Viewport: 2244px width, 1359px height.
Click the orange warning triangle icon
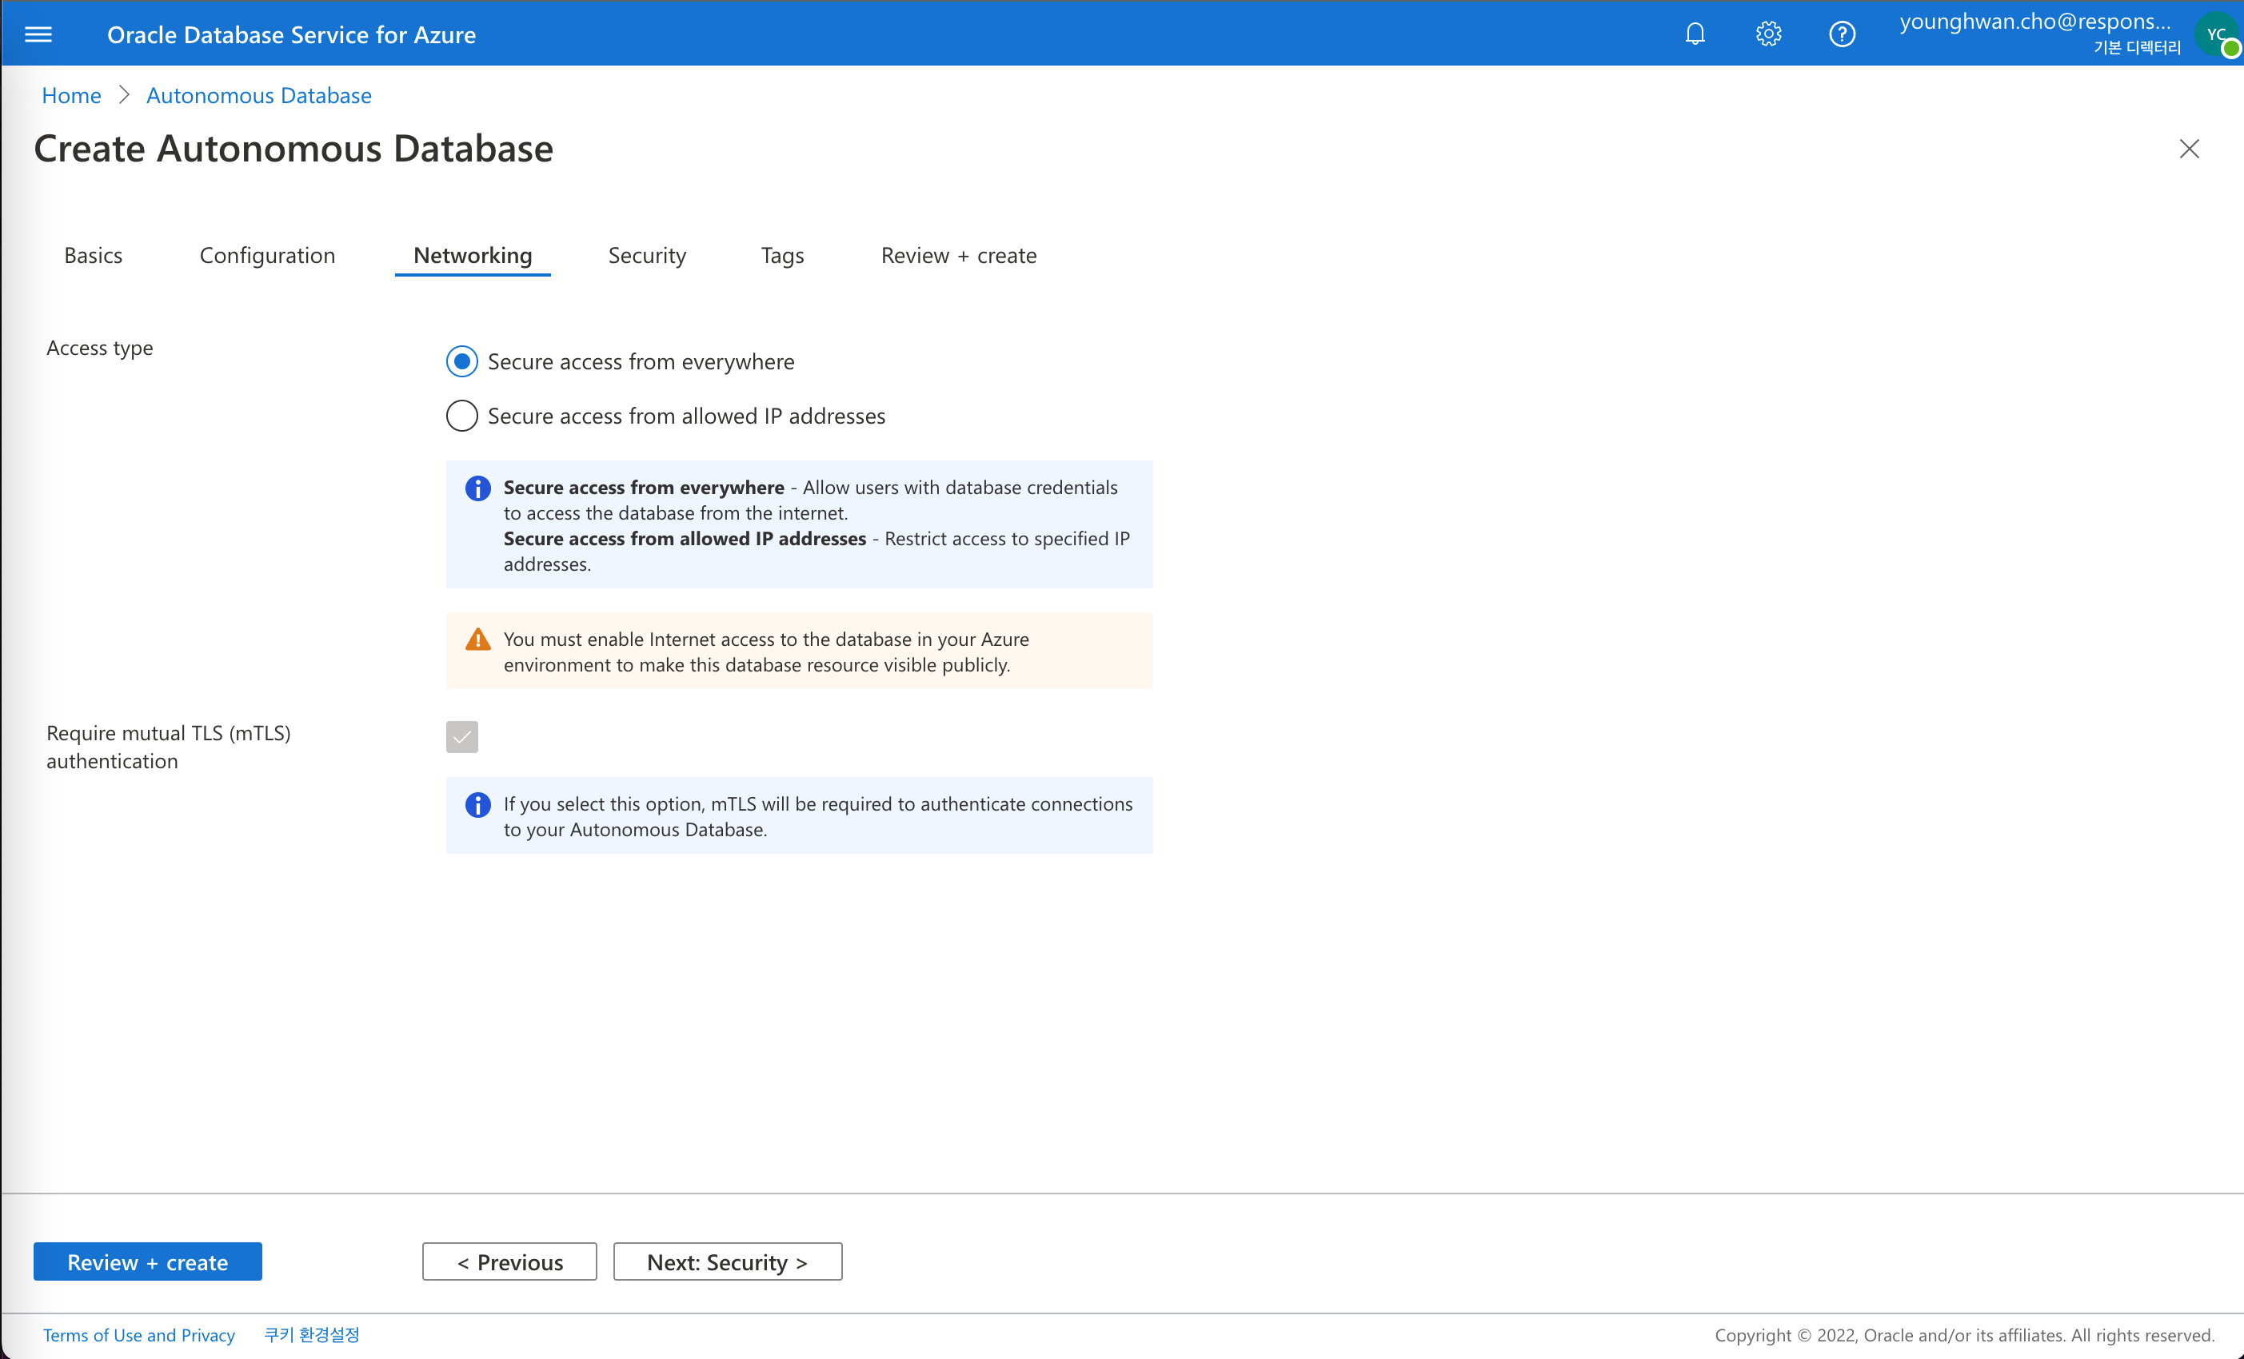[478, 640]
